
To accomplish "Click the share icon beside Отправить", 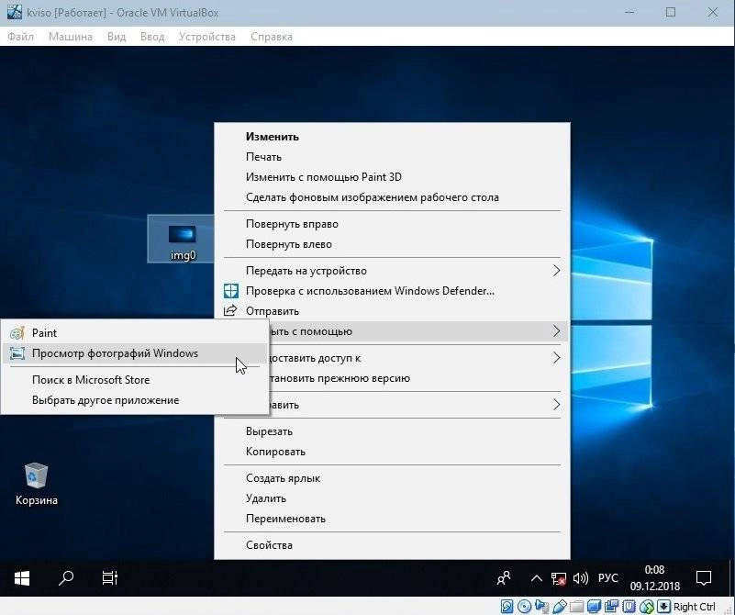I will click(230, 310).
